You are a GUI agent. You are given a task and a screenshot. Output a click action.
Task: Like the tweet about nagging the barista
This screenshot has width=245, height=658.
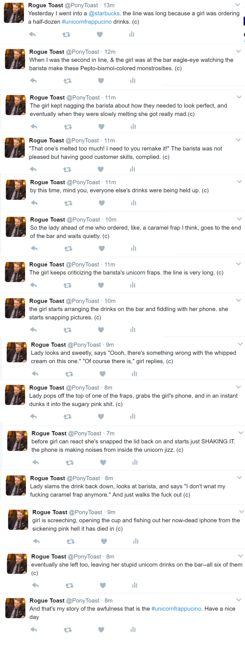pyautogui.click(x=101, y=127)
